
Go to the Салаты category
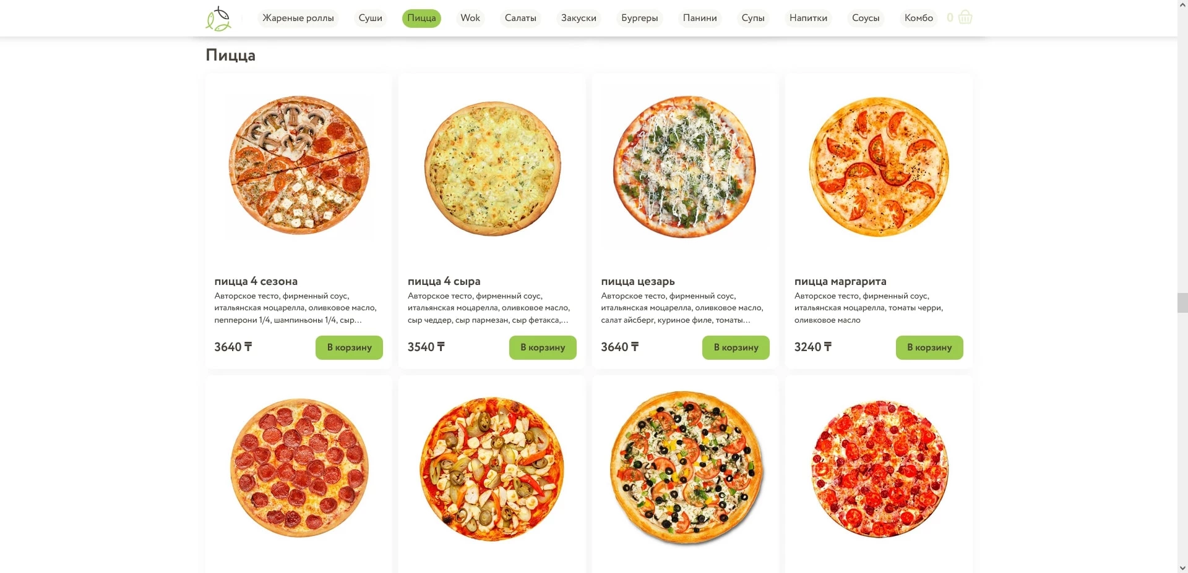520,18
